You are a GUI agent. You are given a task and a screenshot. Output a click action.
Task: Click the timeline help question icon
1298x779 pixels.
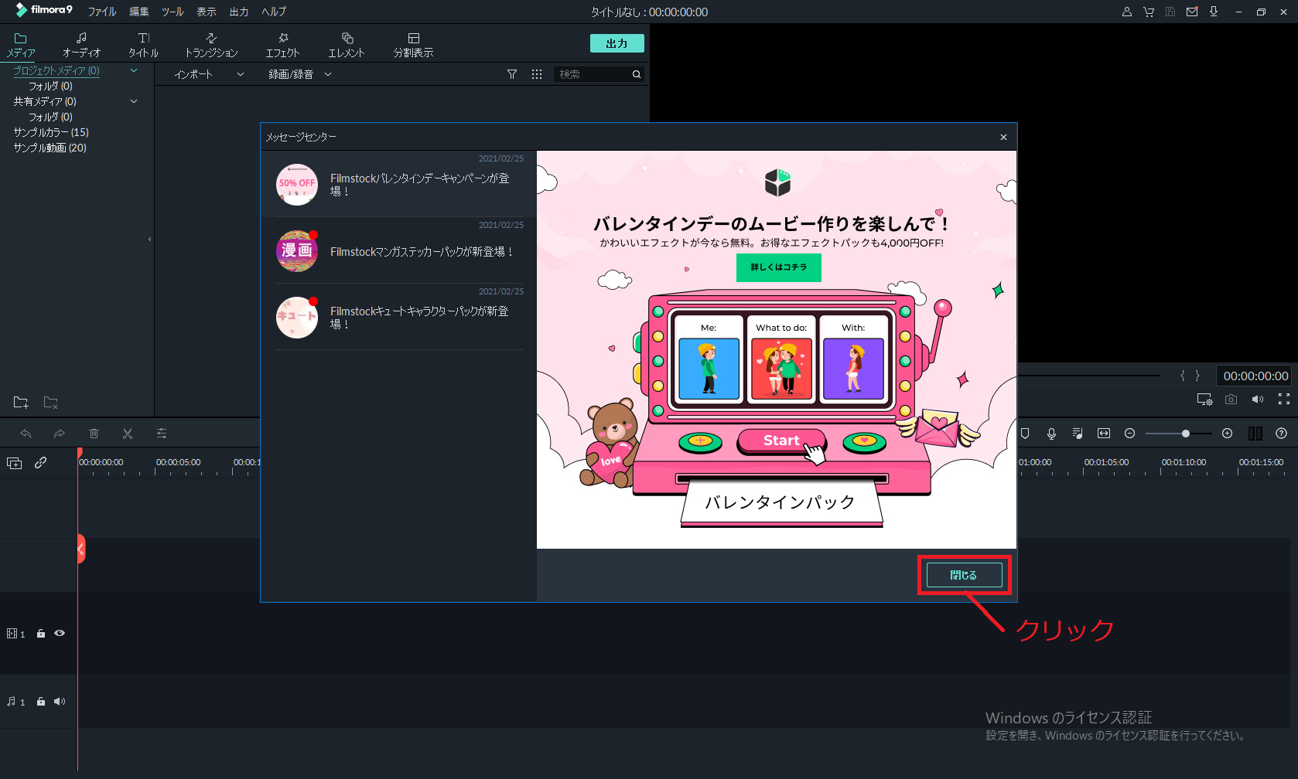[1282, 434]
